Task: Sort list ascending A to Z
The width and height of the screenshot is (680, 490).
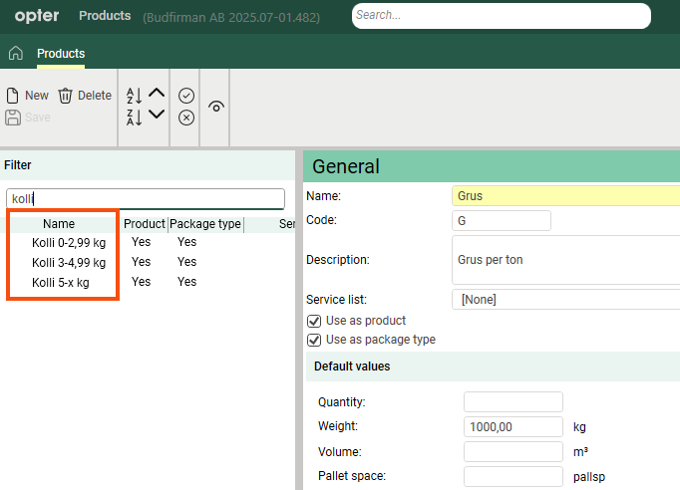Action: click(x=134, y=96)
